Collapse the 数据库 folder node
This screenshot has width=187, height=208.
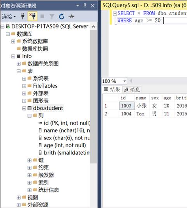click(x=8, y=34)
